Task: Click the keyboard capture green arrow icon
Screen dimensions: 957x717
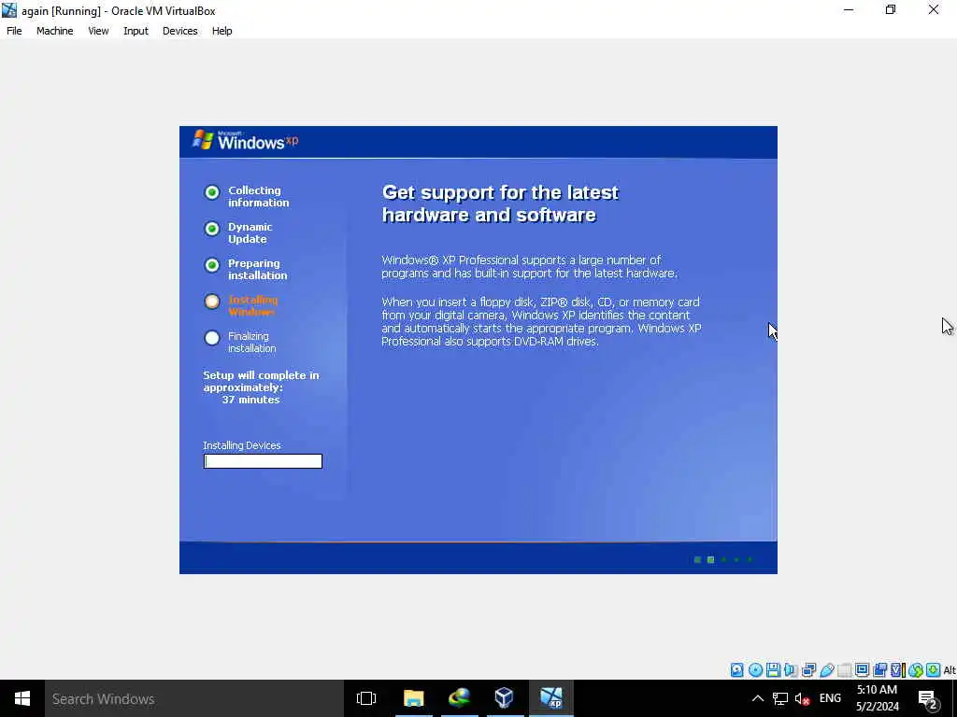Action: click(934, 670)
